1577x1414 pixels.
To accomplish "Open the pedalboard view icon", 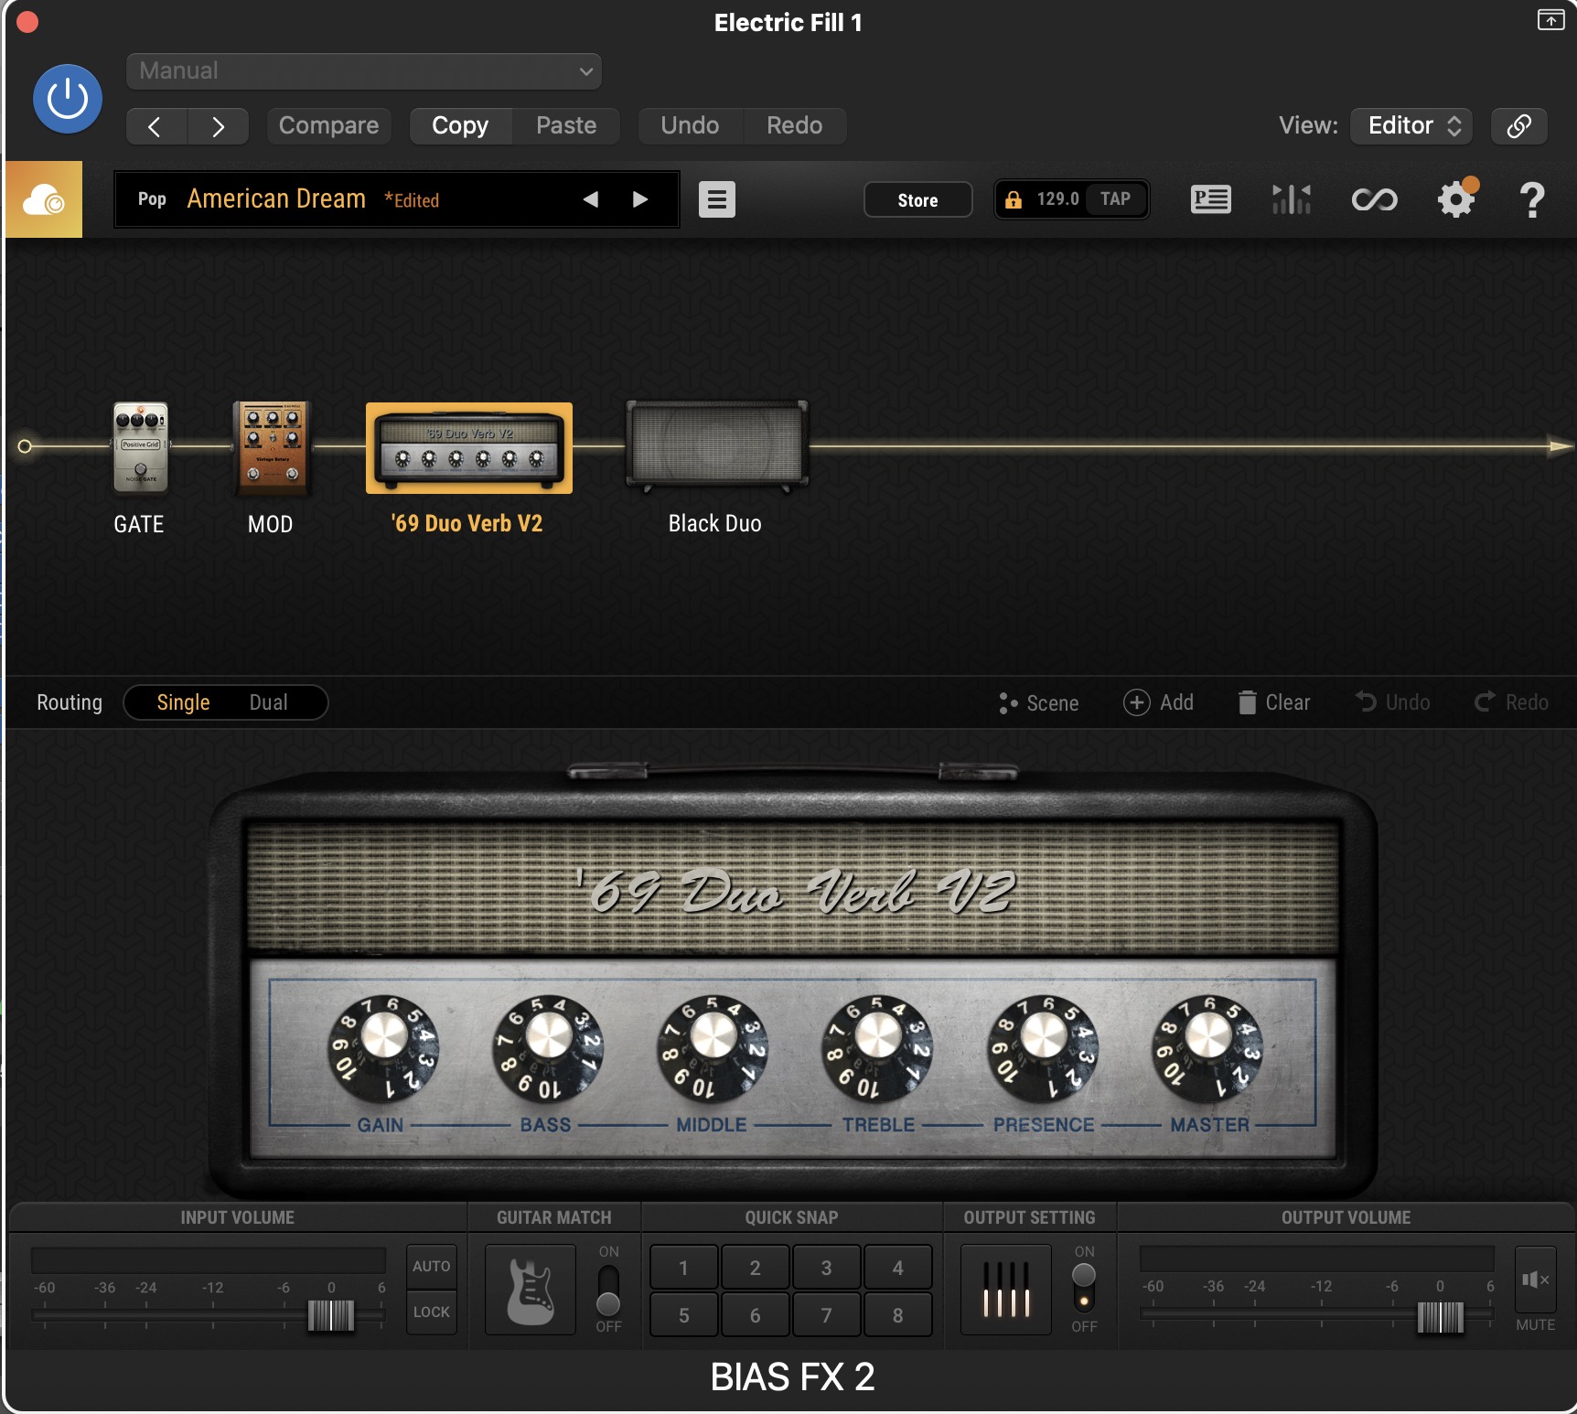I will (x=1211, y=199).
